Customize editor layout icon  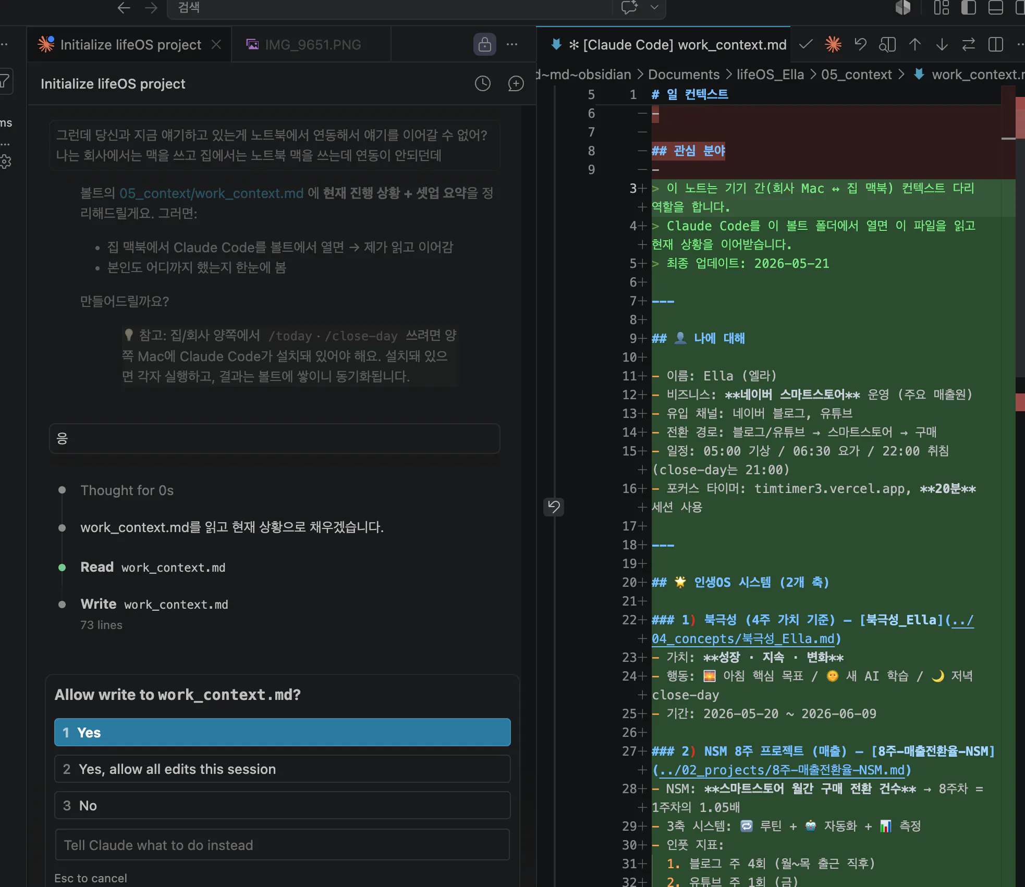[941, 7]
